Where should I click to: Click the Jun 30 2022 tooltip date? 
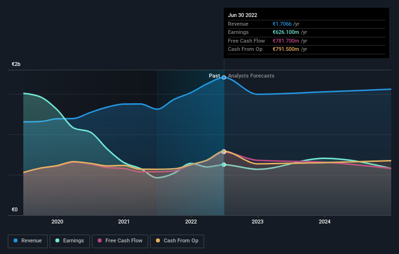(243, 15)
